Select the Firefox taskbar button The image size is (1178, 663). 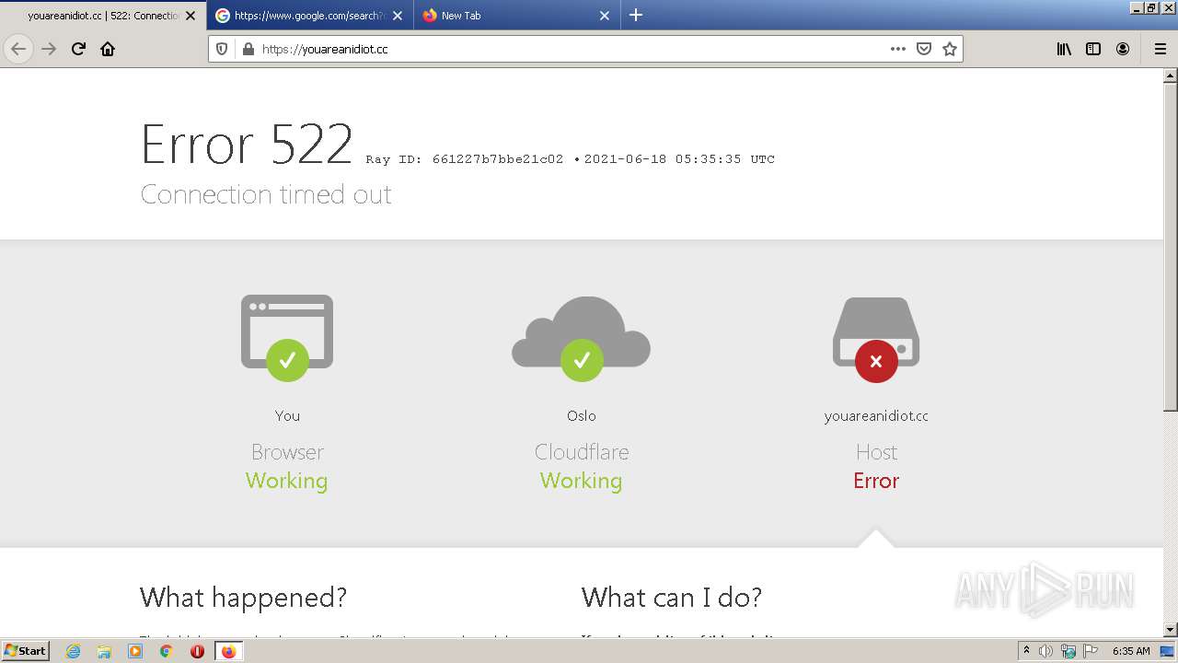[228, 651]
